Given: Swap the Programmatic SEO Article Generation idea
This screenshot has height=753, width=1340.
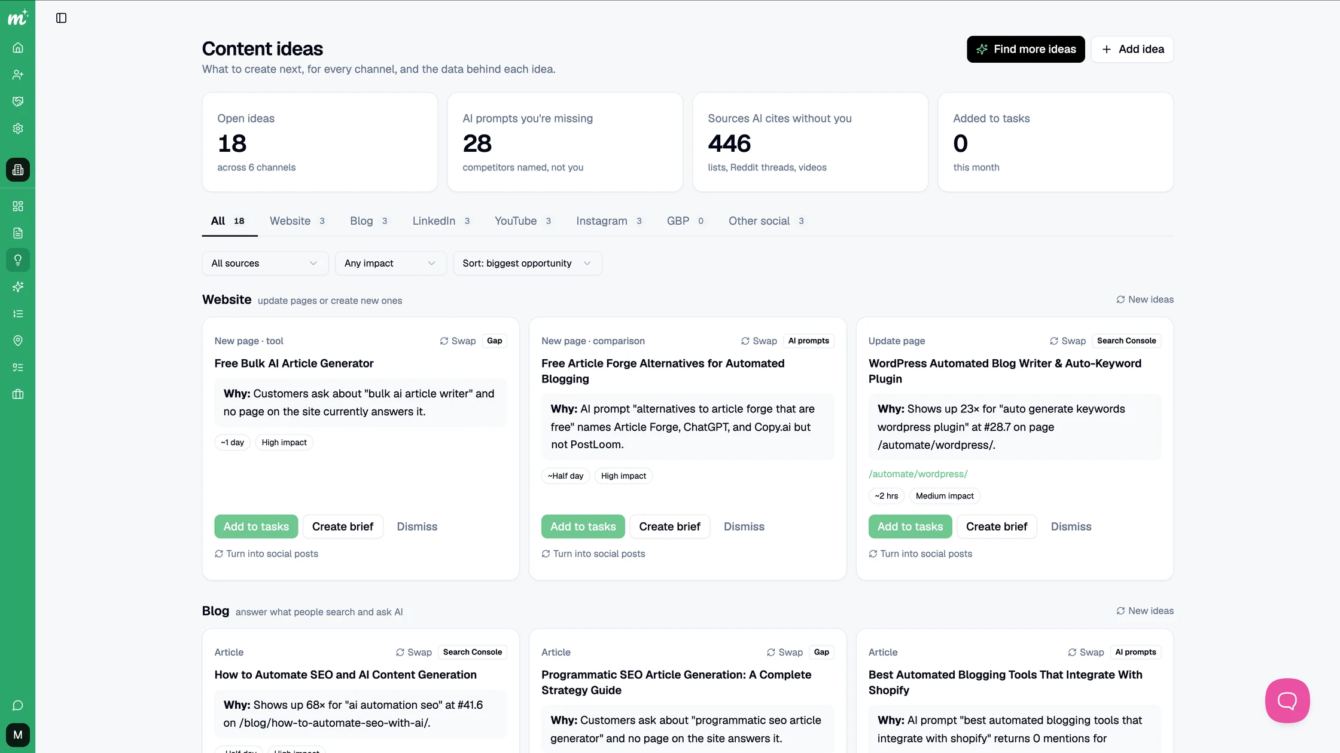Looking at the screenshot, I should click(x=785, y=653).
